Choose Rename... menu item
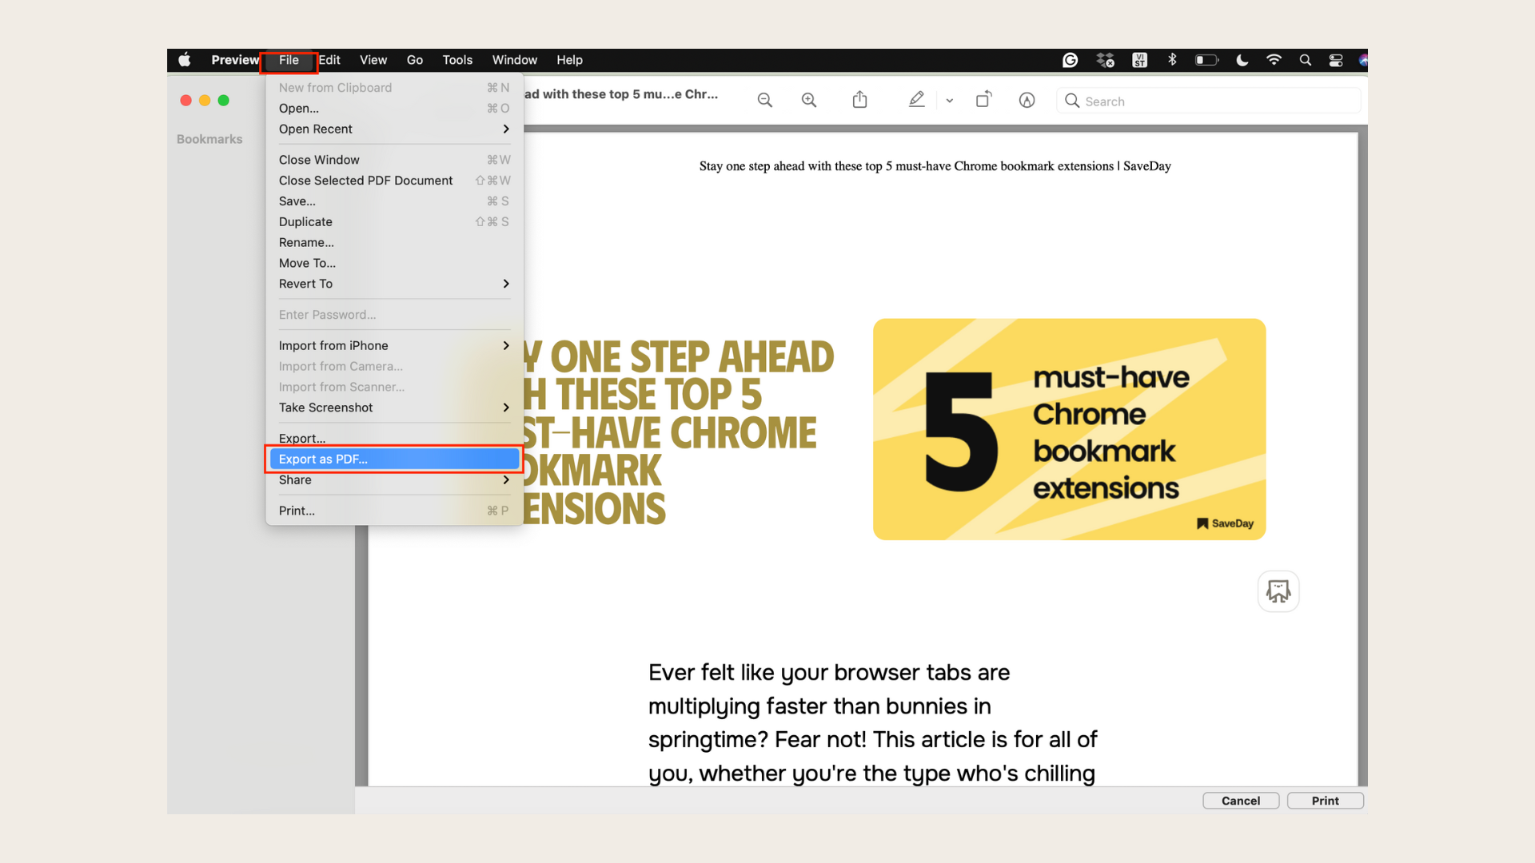 [x=394, y=243]
